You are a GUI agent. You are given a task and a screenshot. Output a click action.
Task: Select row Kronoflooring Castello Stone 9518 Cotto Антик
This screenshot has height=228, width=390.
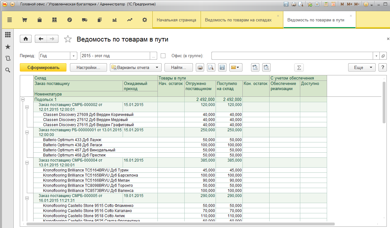[180, 216]
